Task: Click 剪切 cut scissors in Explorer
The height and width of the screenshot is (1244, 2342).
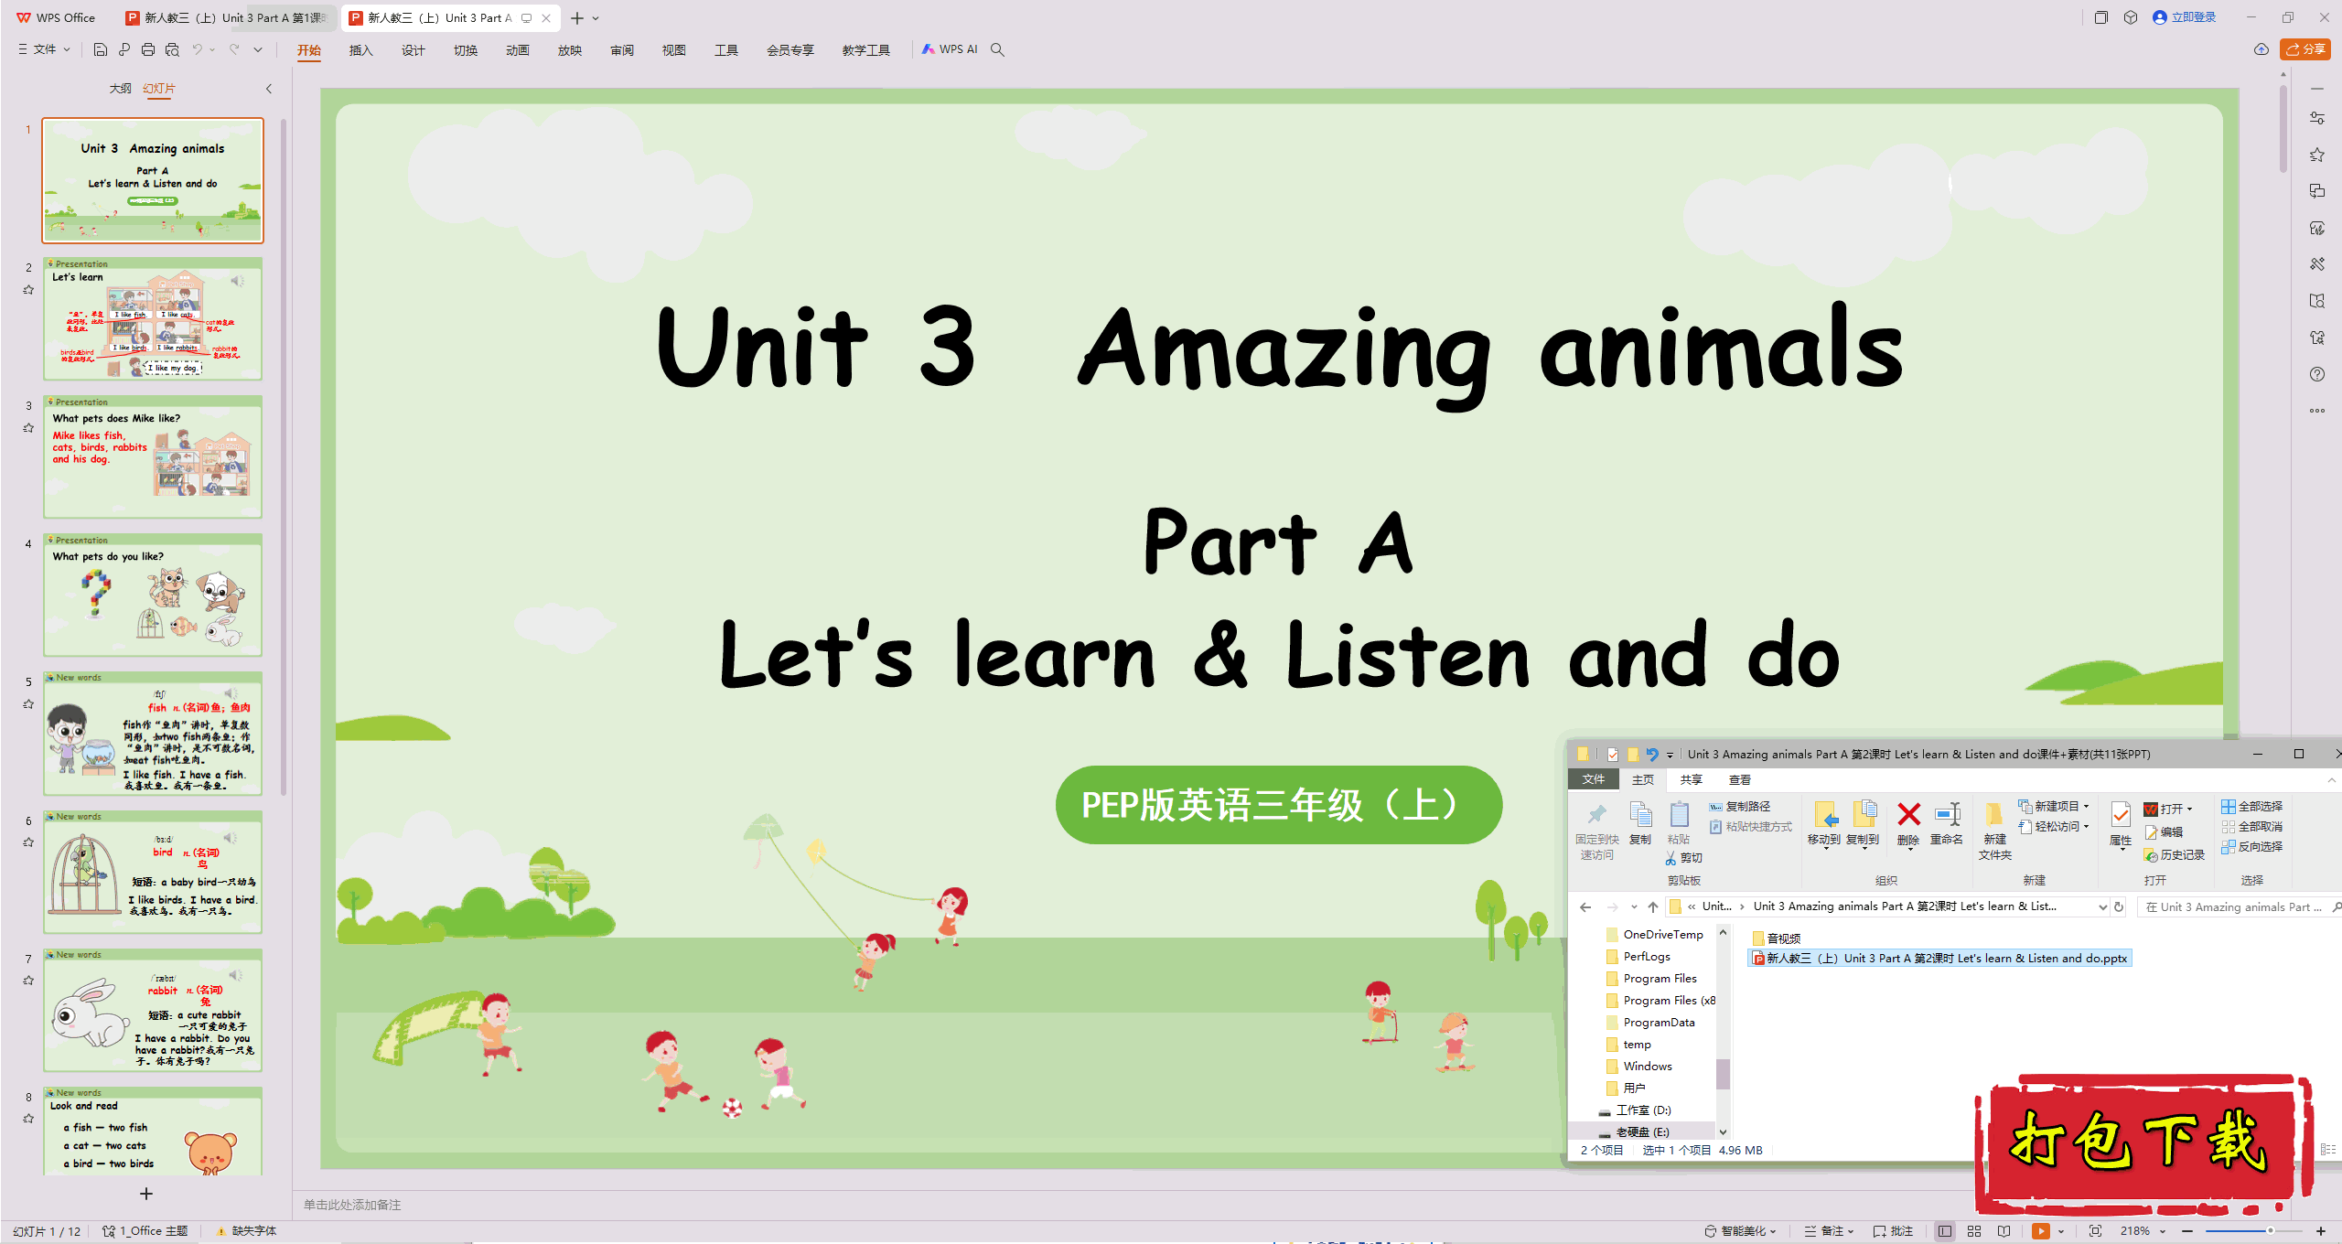Action: click(1683, 858)
